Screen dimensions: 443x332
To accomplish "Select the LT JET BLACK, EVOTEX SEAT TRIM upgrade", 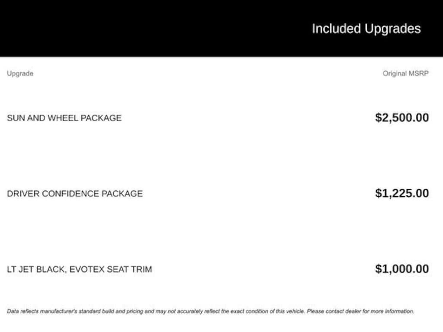I will tap(79, 269).
